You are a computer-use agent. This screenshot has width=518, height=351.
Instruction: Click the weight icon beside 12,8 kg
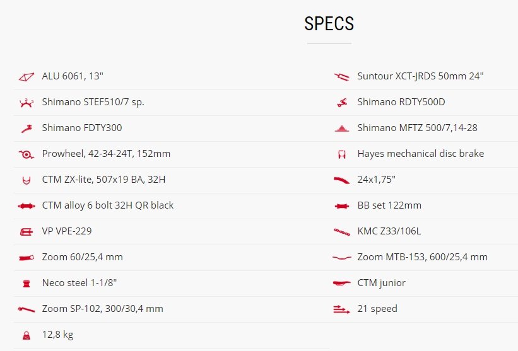(x=26, y=335)
